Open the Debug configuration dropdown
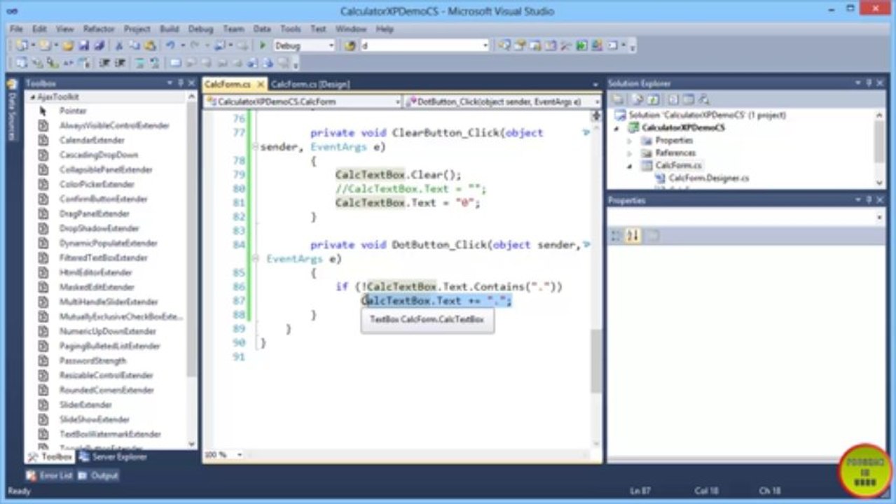The width and height of the screenshot is (896, 504). 331,45
